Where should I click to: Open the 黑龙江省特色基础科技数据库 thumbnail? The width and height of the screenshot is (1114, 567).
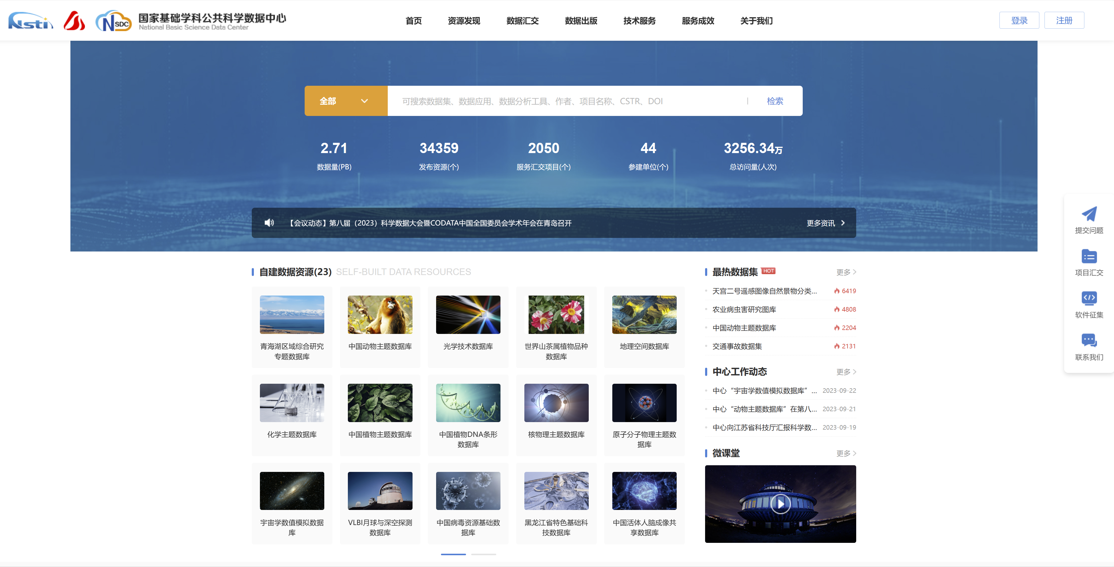click(556, 491)
